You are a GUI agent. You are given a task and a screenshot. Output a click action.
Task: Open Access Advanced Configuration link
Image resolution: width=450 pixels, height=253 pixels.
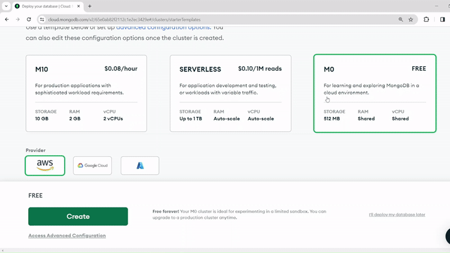(x=67, y=236)
